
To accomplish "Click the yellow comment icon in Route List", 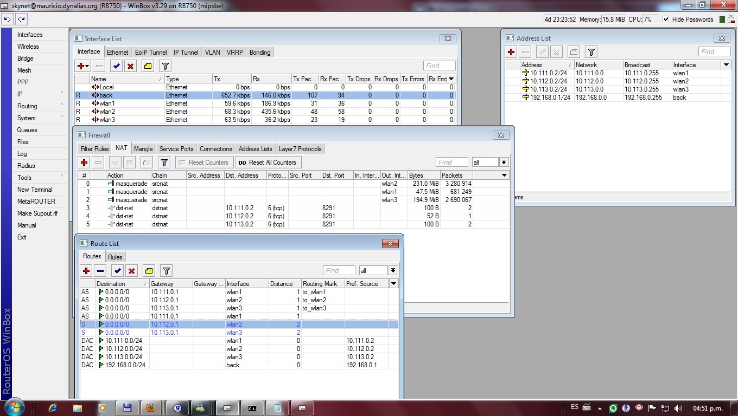I will coord(149,271).
